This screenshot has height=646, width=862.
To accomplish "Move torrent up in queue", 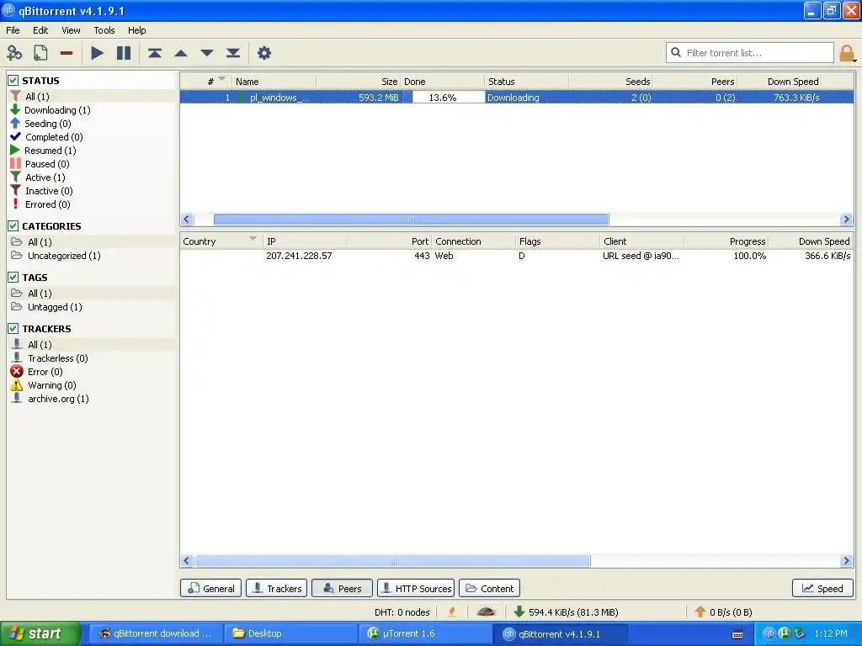I will tap(181, 53).
